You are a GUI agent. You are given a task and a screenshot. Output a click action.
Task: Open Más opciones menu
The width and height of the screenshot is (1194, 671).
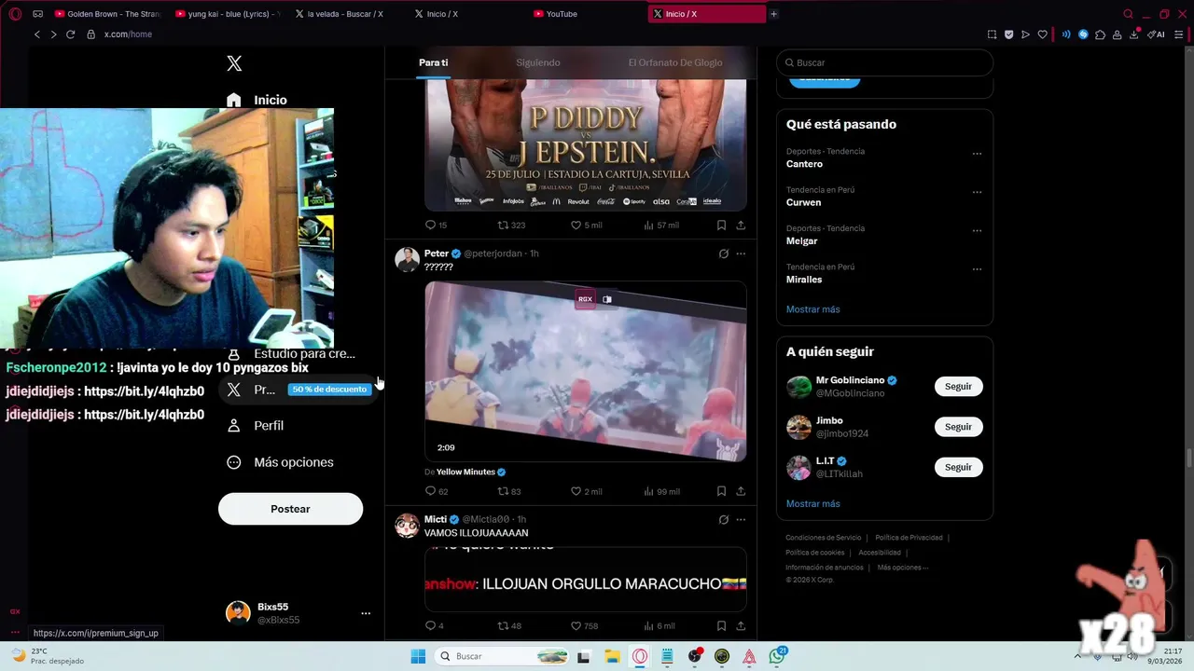click(280, 462)
